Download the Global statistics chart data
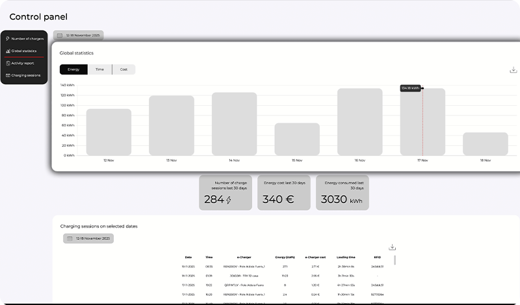This screenshot has height=305, width=520. click(x=513, y=70)
